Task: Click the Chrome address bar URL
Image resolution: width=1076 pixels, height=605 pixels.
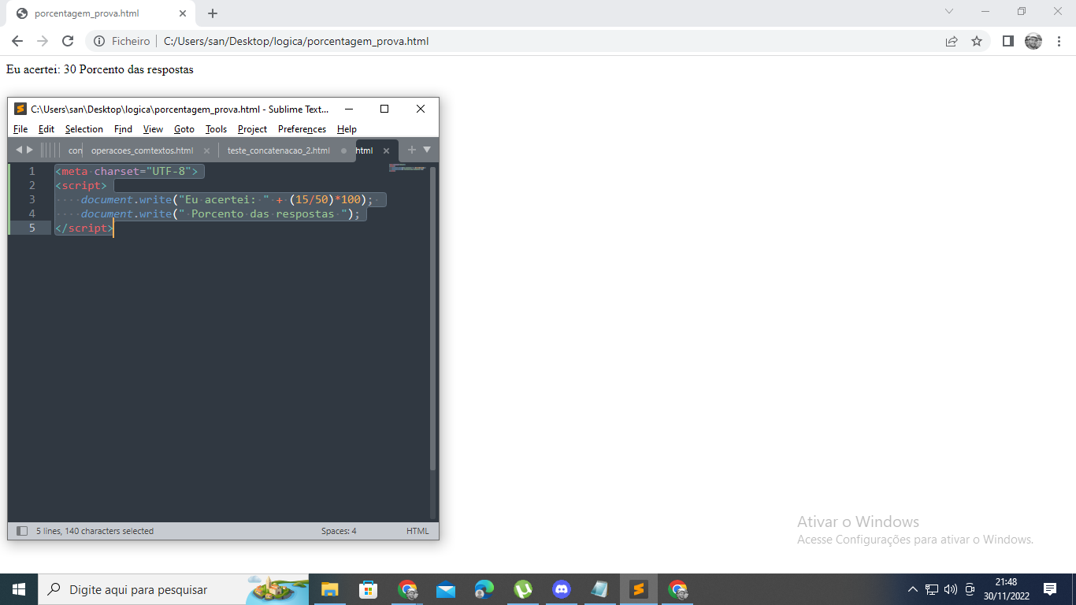Action: (x=296, y=41)
